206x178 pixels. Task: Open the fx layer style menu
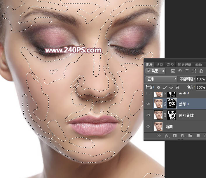(167, 135)
